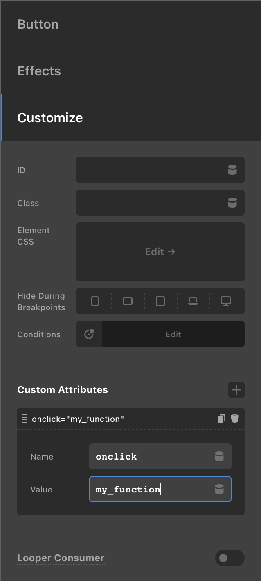
Task: Open the Customize section header
Action: click(x=131, y=118)
